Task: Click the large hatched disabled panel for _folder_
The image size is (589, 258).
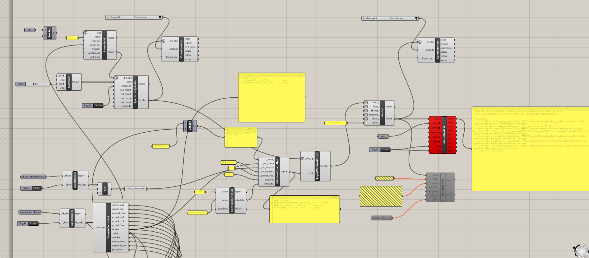Action: [381, 196]
